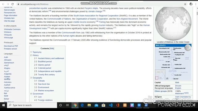Viewport: 198px width, 111px height.
Task: Click the address bar URL
Action: (x=34, y=4)
